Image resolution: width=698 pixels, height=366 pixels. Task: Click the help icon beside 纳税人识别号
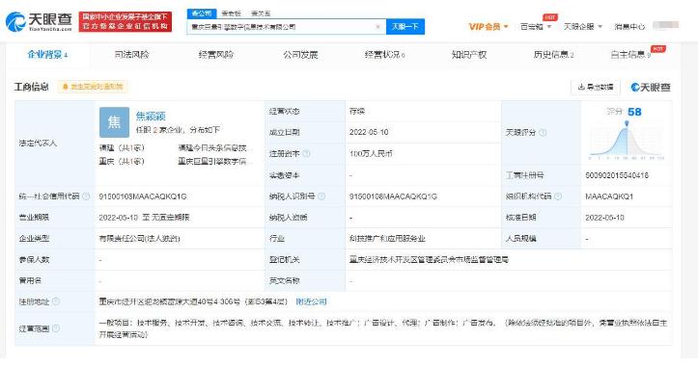(321, 196)
